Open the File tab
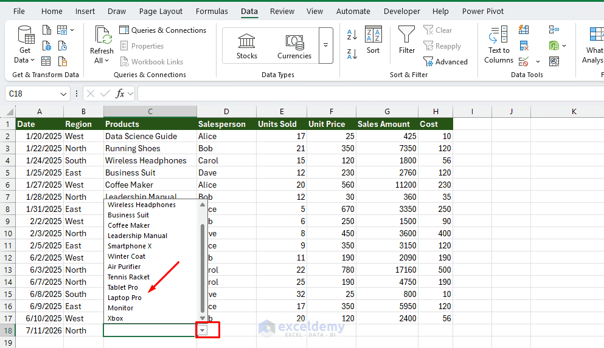The height and width of the screenshot is (348, 604). pyautogui.click(x=19, y=11)
